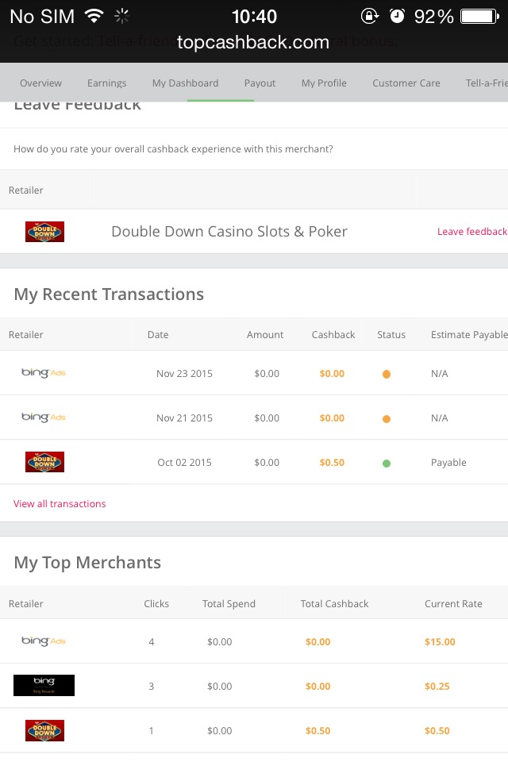Open the Earnings tab

(107, 83)
